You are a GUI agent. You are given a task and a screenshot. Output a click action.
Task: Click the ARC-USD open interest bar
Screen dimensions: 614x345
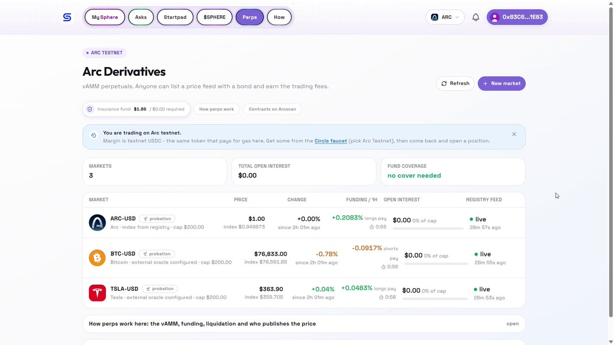coord(428,228)
